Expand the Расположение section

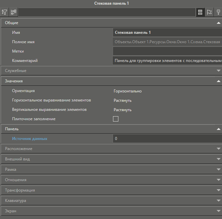tap(218, 149)
